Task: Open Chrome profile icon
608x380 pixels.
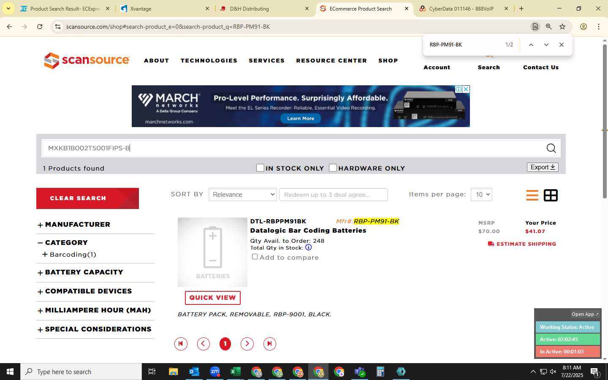Action: (x=584, y=27)
